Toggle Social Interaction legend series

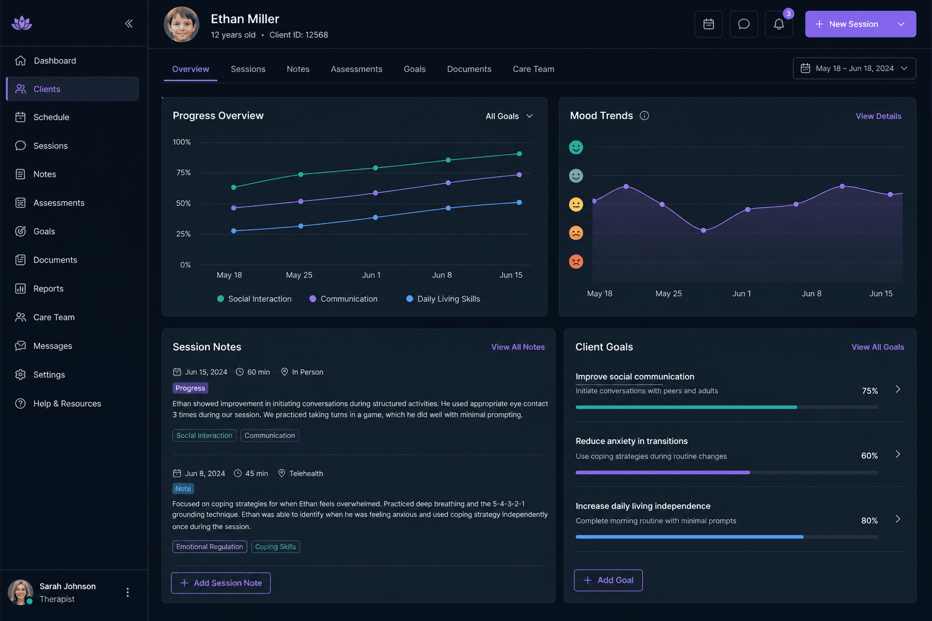[254, 299]
